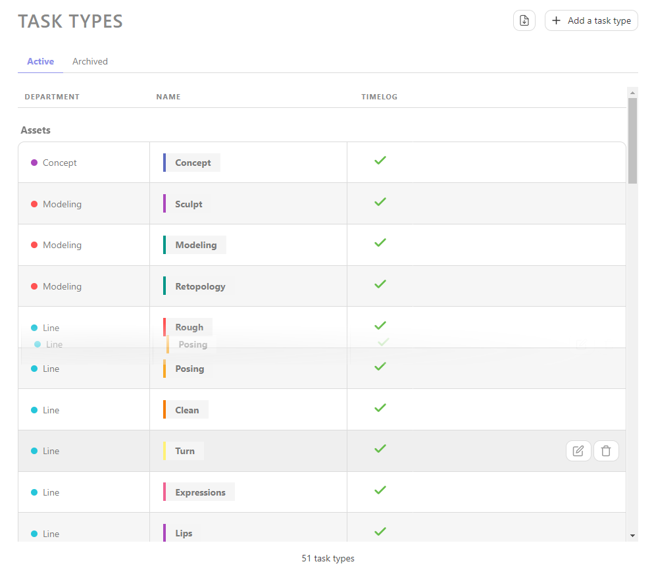This screenshot has width=654, height=568.
Task: Click the NAME column header
Action: (x=168, y=97)
